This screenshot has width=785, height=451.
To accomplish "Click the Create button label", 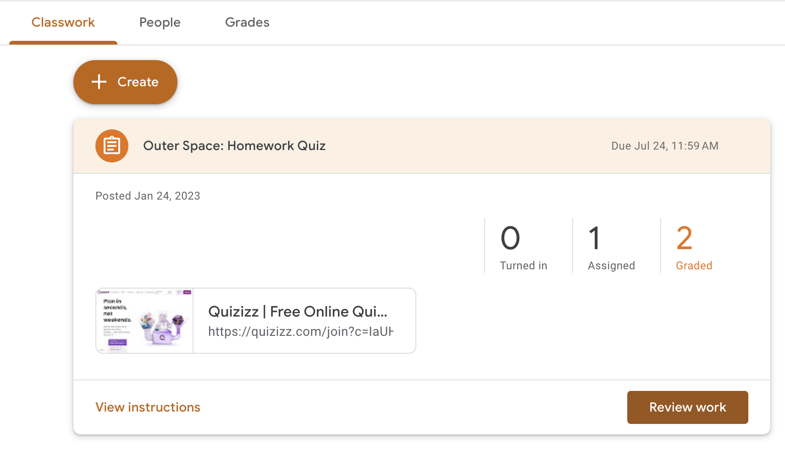I will (138, 82).
